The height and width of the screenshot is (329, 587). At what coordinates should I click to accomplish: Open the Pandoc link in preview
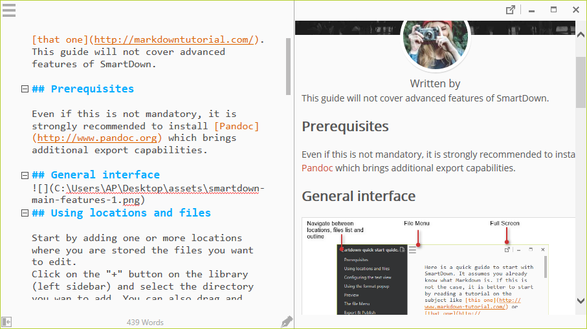coord(317,168)
